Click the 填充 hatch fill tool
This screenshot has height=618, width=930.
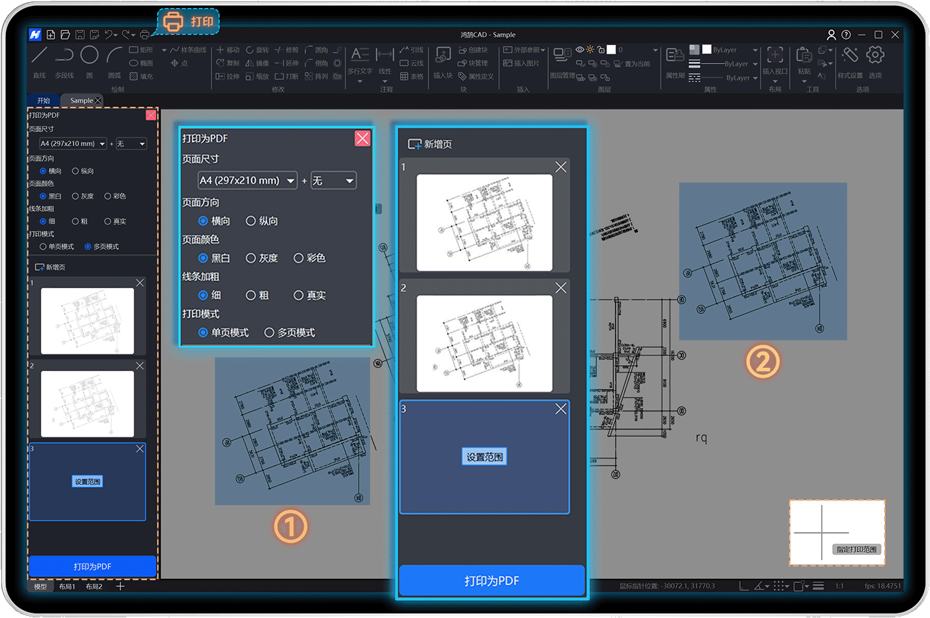point(141,76)
